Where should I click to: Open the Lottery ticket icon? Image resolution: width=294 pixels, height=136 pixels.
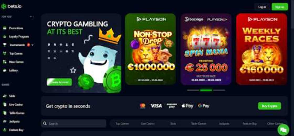point(5,70)
